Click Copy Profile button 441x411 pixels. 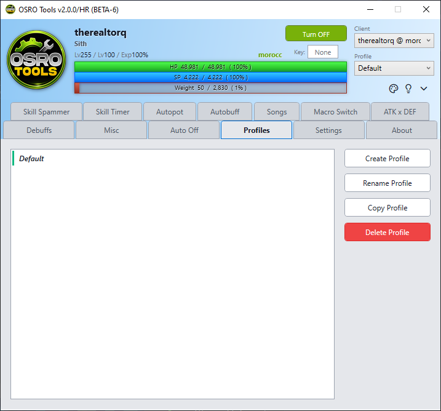tap(387, 207)
